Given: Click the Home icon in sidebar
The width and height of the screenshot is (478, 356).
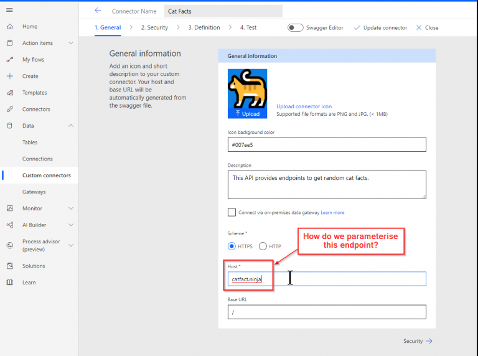Looking at the screenshot, I should (10, 27).
